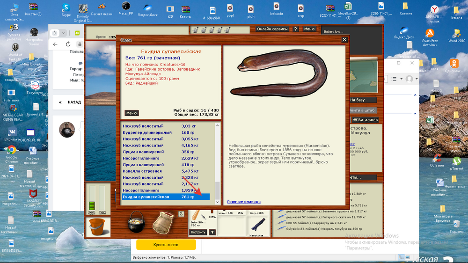
Task: Click the НАЗАД back link in the browser page
Action: click(74, 102)
